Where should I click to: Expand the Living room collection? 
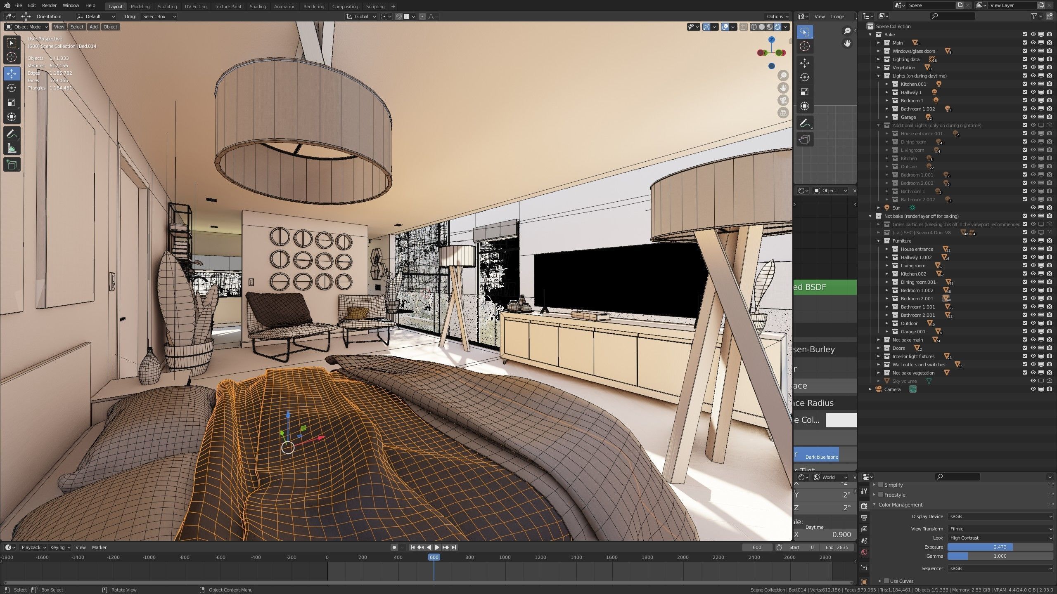coord(887,266)
